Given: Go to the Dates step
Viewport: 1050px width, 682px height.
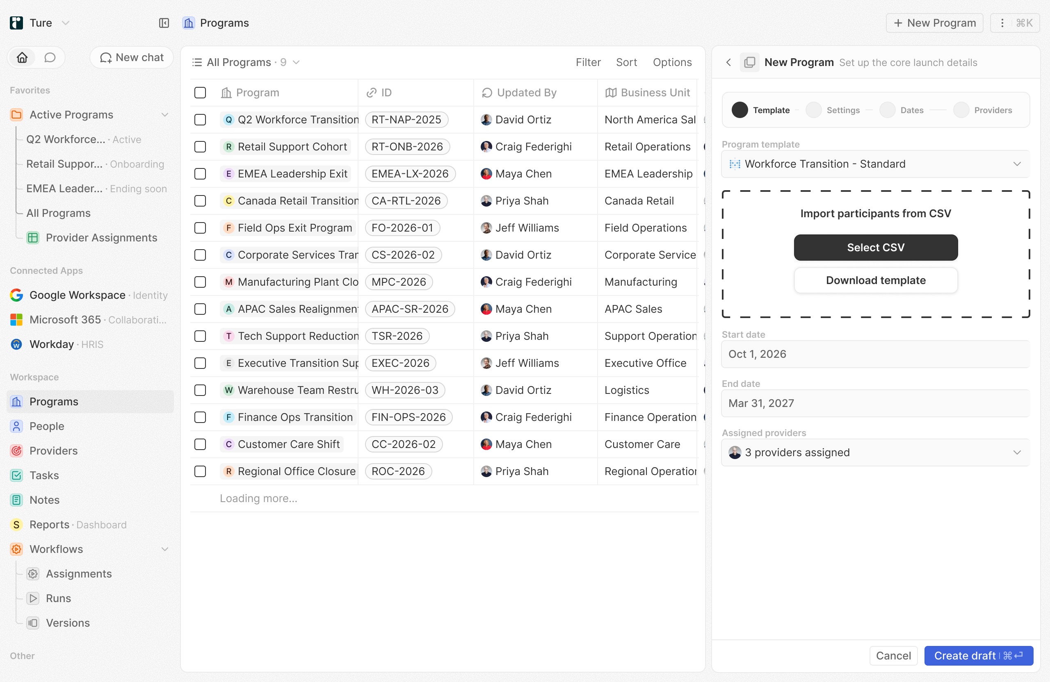Looking at the screenshot, I should coord(902,110).
